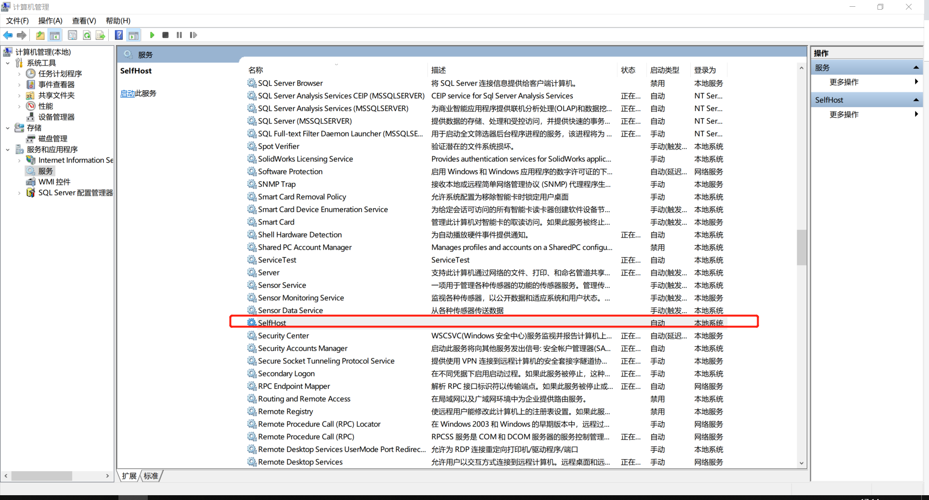This screenshot has width=929, height=500.
Task: Click the pause service icon
Action: (179, 35)
